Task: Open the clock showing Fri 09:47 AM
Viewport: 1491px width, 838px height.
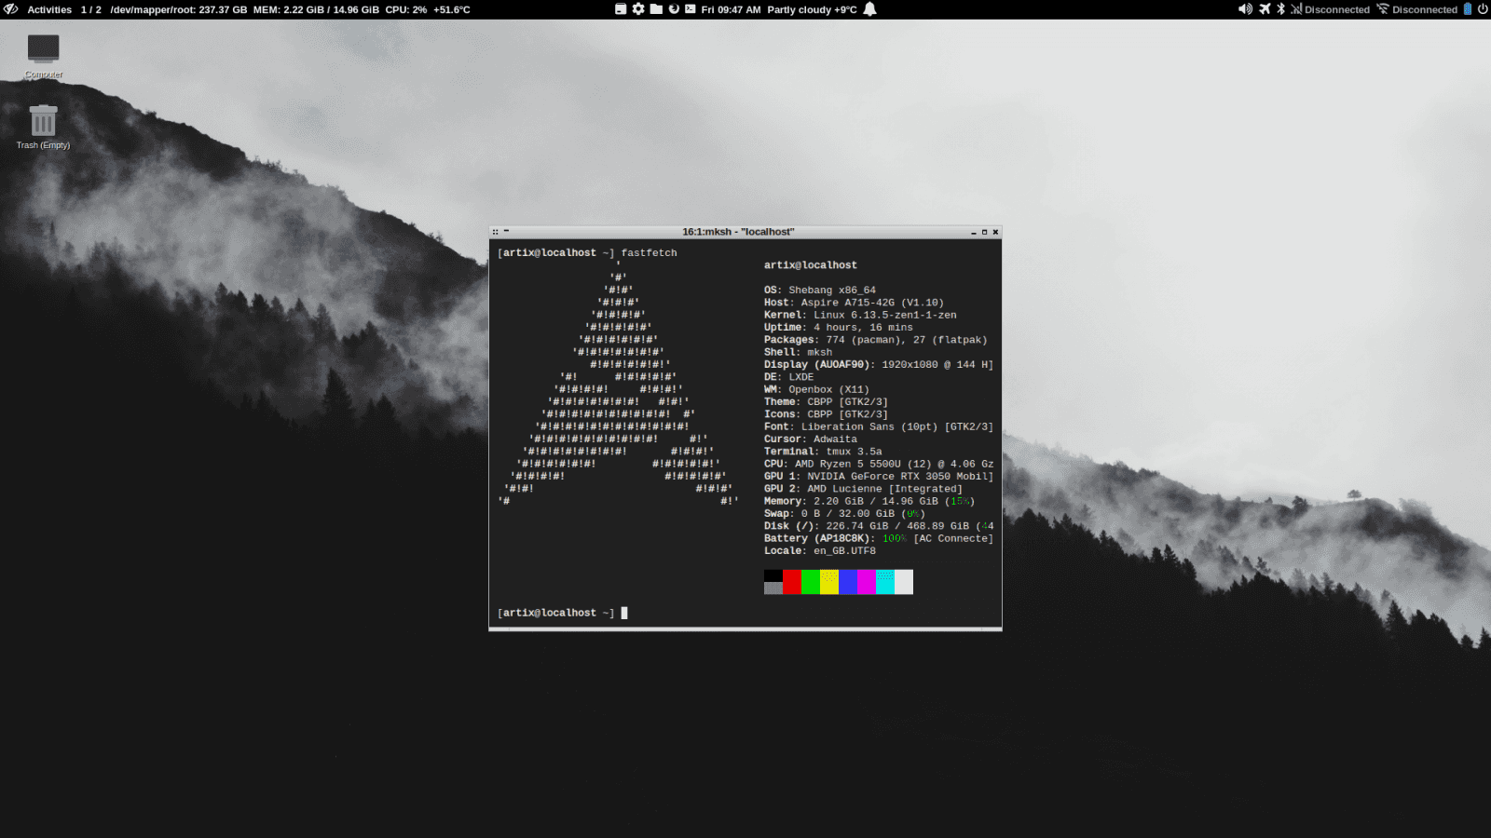Action: [732, 9]
